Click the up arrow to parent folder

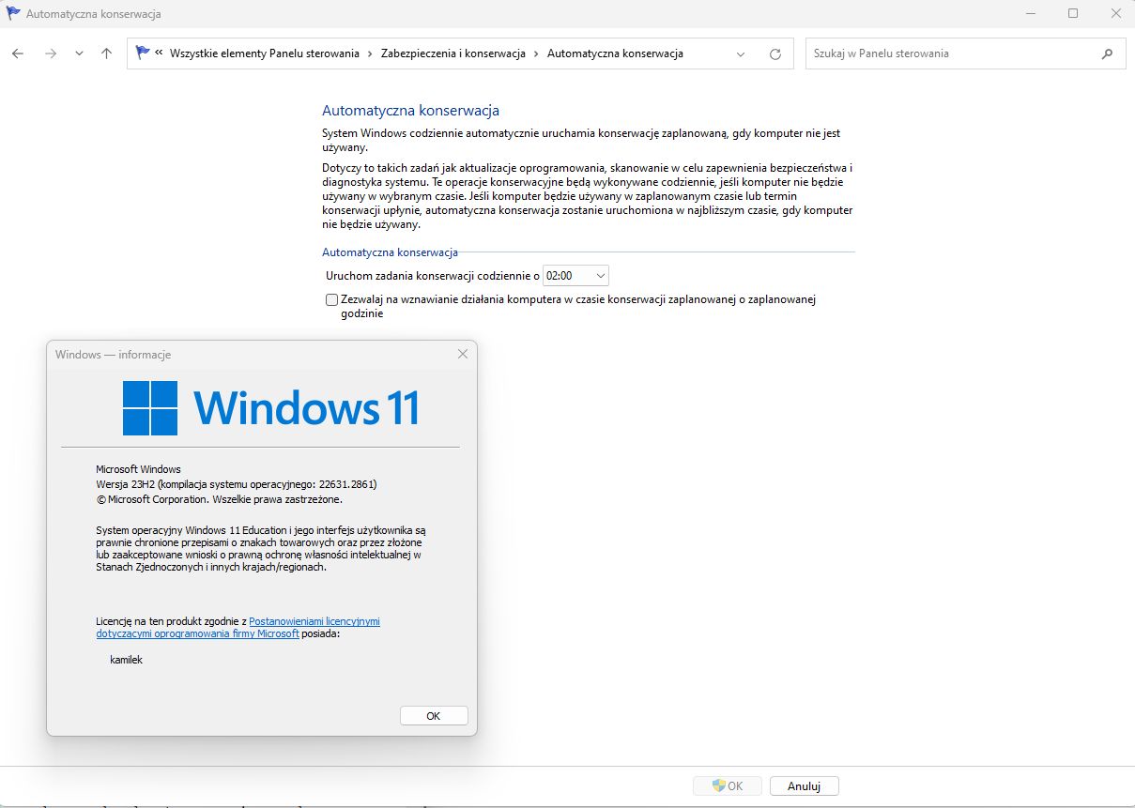(106, 53)
